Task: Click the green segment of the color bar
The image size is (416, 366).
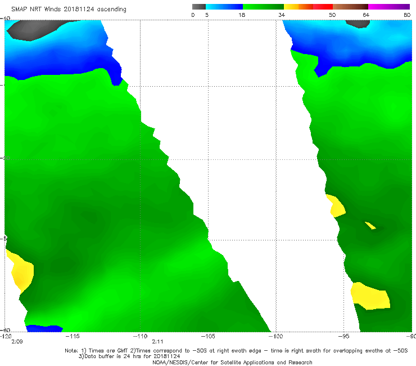Action: (x=264, y=7)
